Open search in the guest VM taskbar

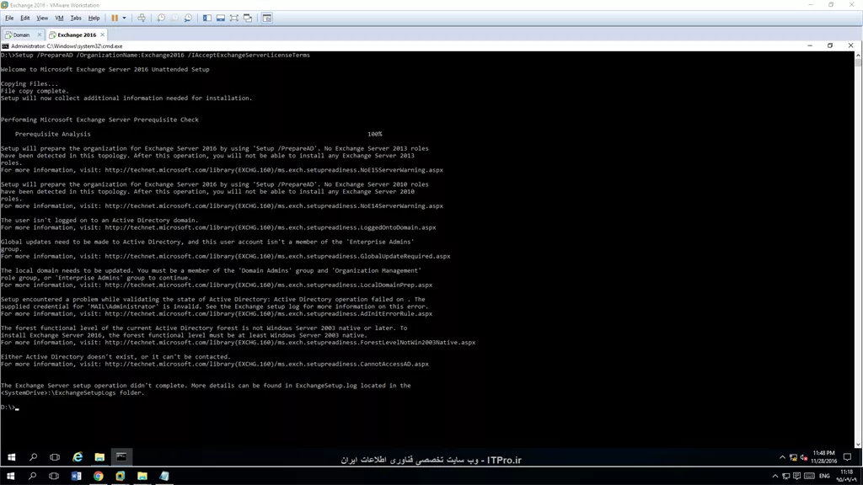pyautogui.click(x=33, y=457)
